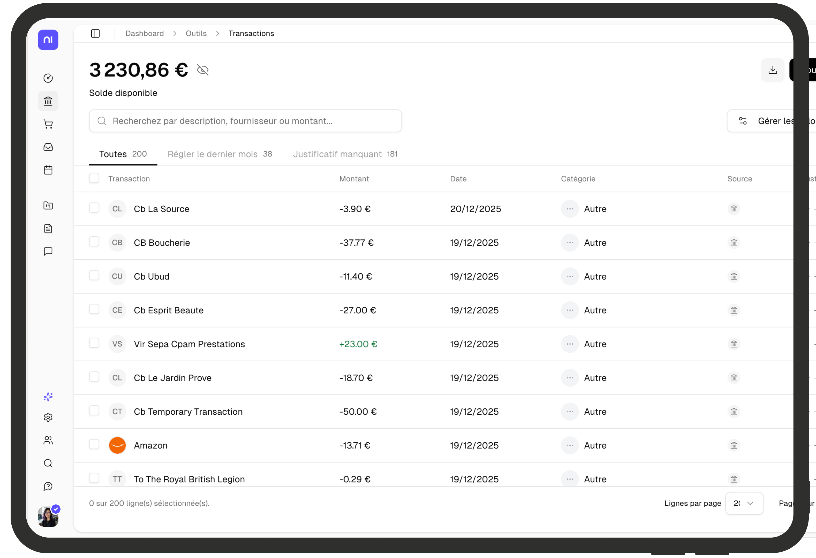Select the shopping cart sidebar icon
Viewport: 816px width, 558px height.
click(x=48, y=124)
